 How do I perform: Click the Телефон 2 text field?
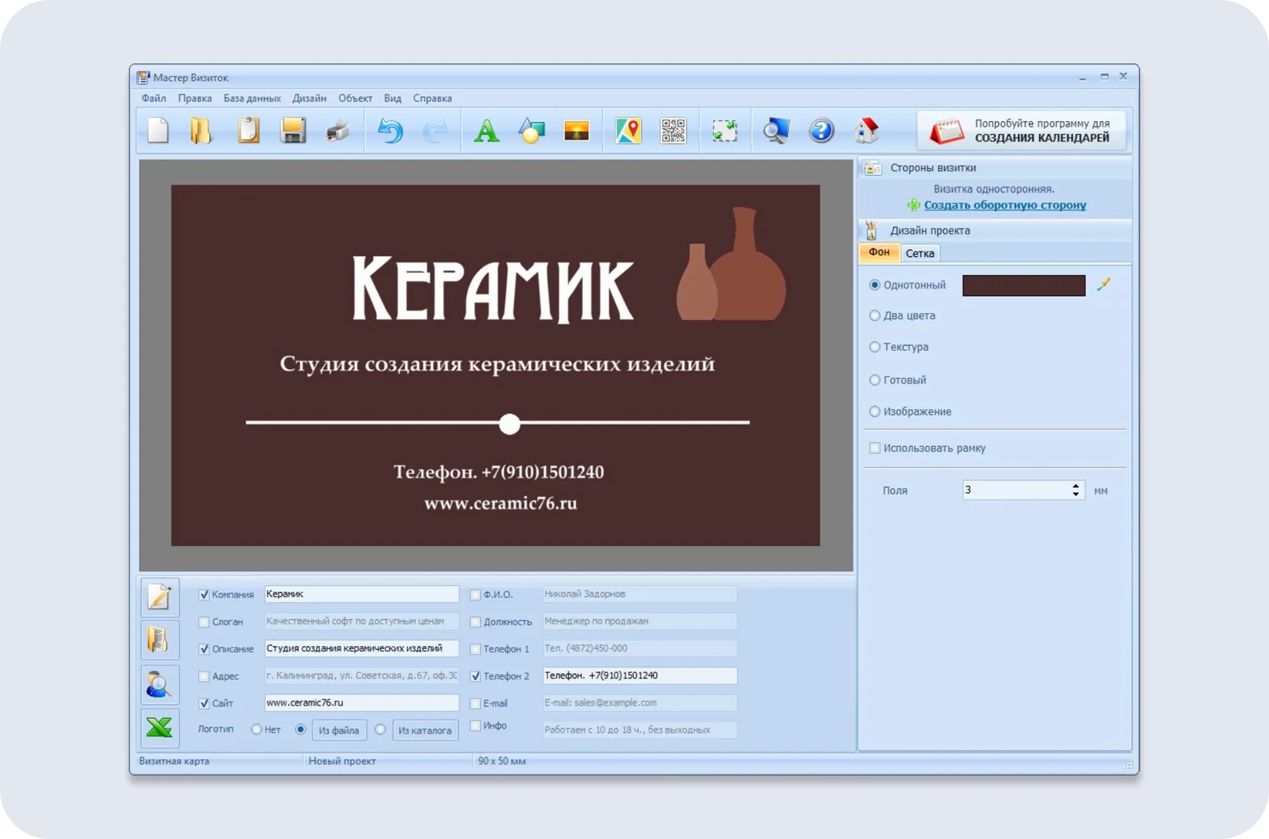pyautogui.click(x=640, y=675)
